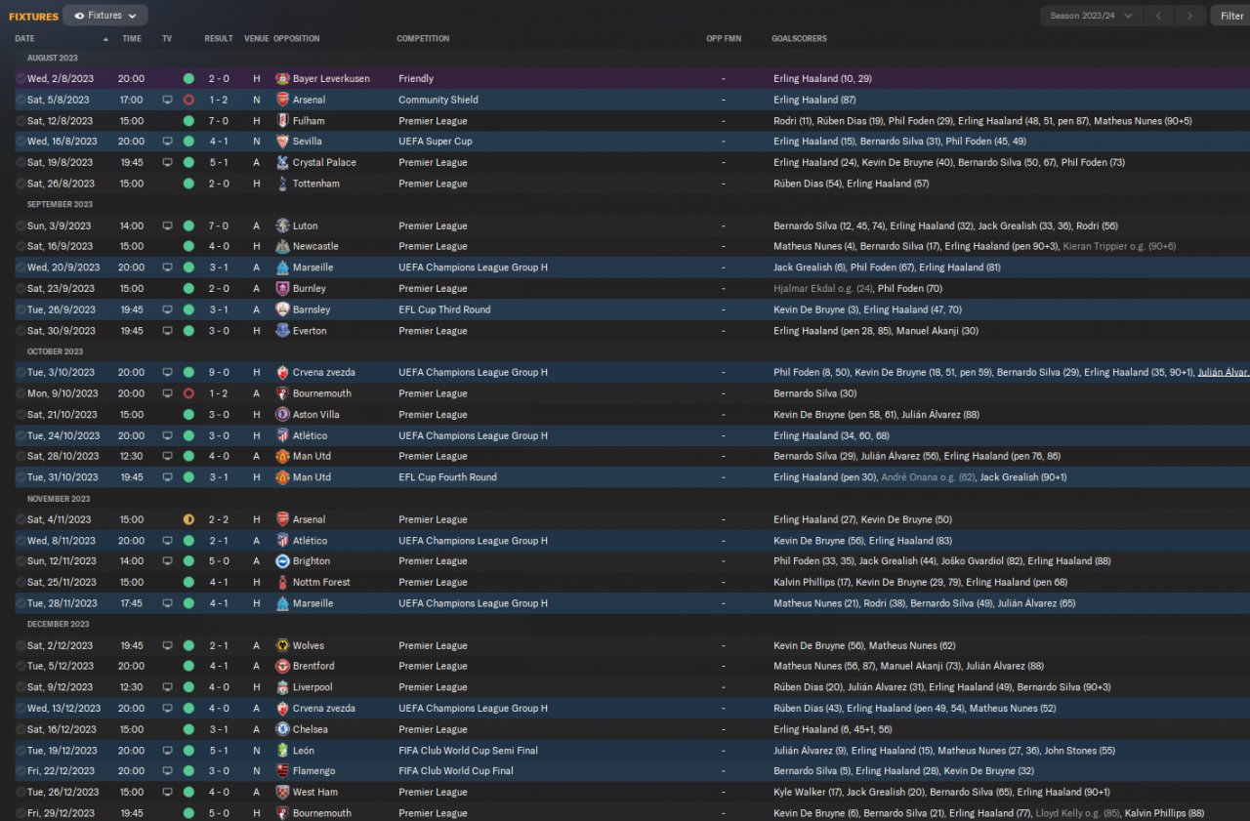Viewport: 1250px width, 821px height.
Task: Click the date Tue, 19/12/2023
Action: (x=62, y=751)
